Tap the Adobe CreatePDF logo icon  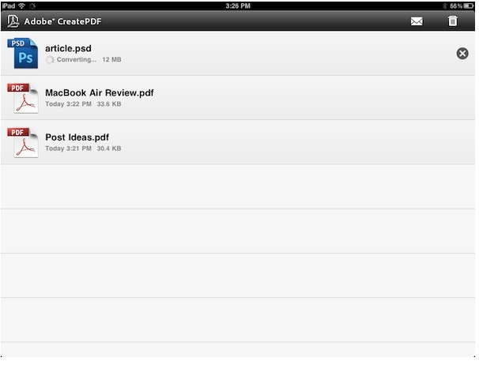point(13,21)
